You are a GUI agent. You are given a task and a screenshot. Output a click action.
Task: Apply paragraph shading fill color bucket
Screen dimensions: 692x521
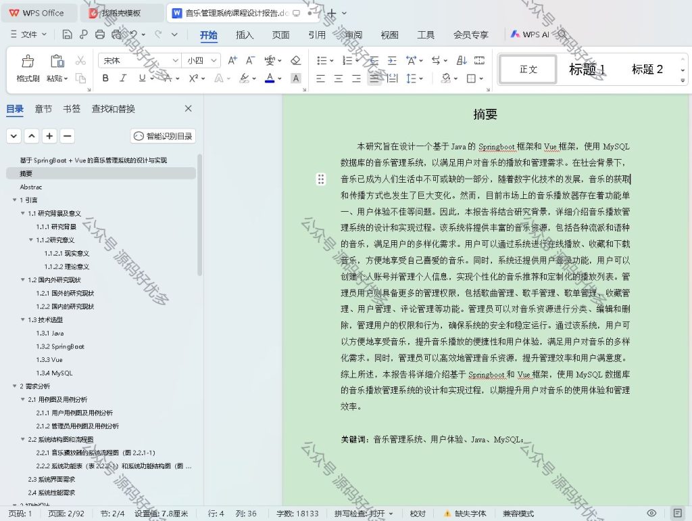point(446,78)
